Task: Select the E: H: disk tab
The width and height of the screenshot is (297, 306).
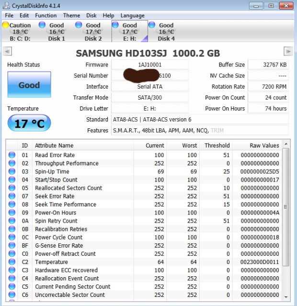Action: [130, 32]
